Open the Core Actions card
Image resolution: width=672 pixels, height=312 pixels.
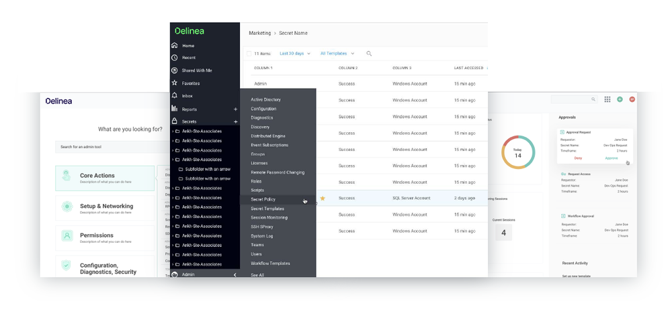[x=105, y=178]
